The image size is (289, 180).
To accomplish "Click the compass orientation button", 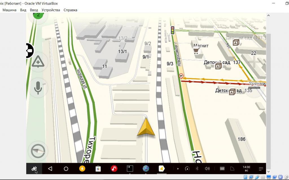I will click(x=38, y=151).
